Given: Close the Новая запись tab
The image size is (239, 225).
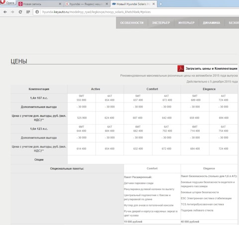Looking at the screenshot, I should tap(60, 4).
